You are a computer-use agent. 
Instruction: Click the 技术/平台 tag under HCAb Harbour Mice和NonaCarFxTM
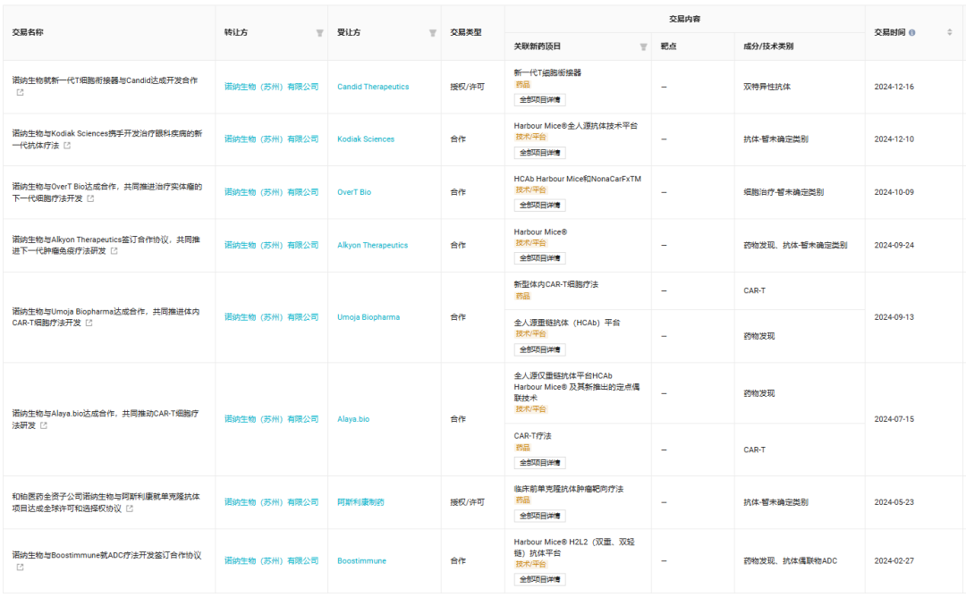point(530,190)
